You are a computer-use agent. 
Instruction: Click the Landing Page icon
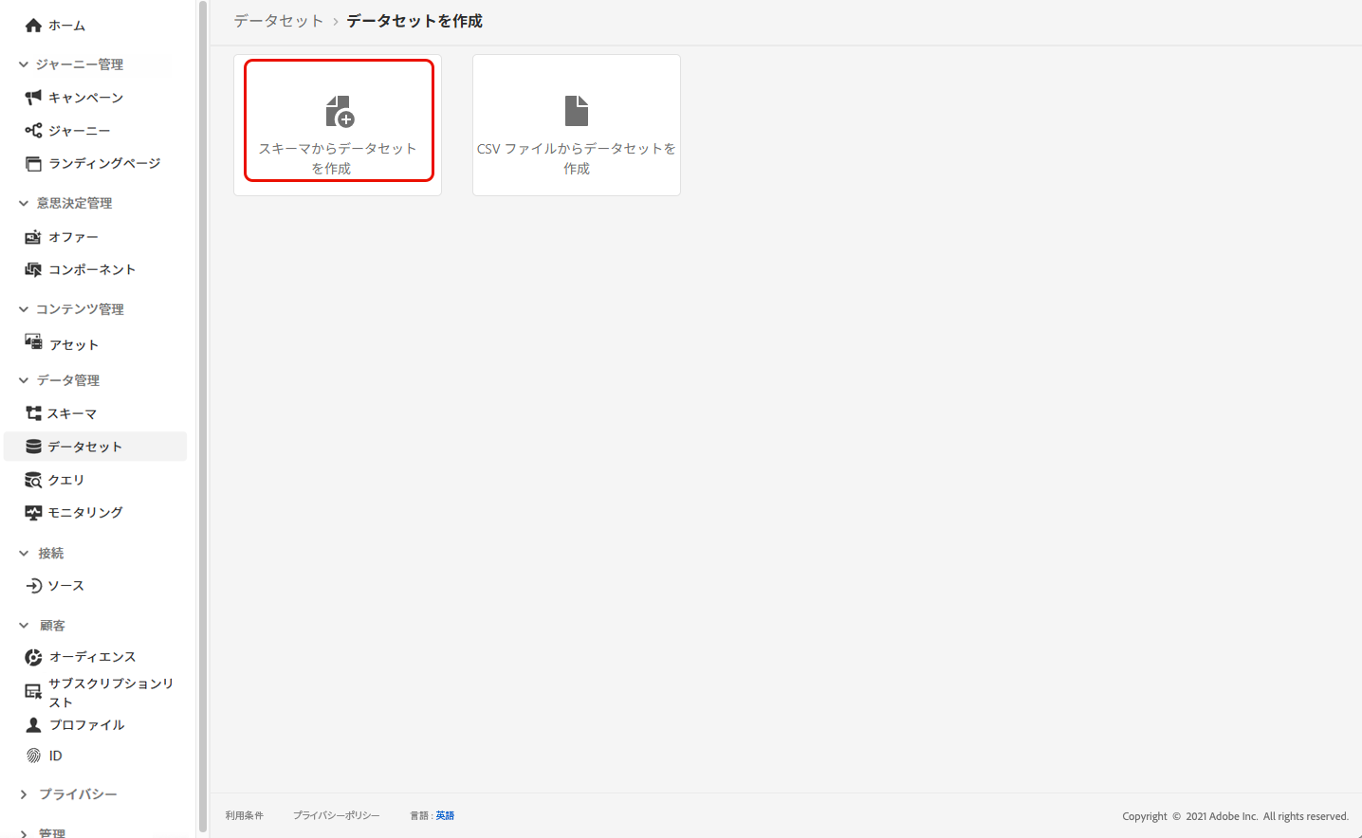pos(33,163)
